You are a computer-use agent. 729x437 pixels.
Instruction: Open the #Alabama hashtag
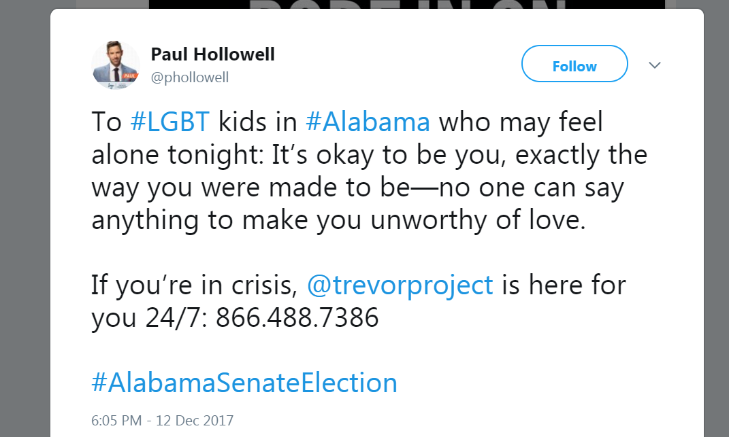[368, 122]
